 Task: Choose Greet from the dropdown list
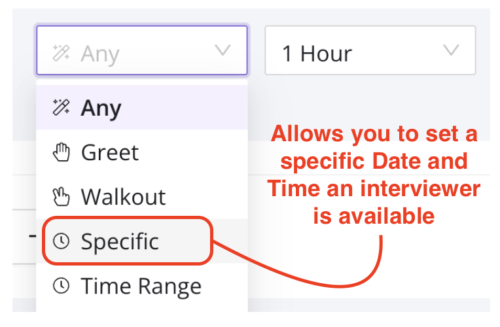point(110,152)
